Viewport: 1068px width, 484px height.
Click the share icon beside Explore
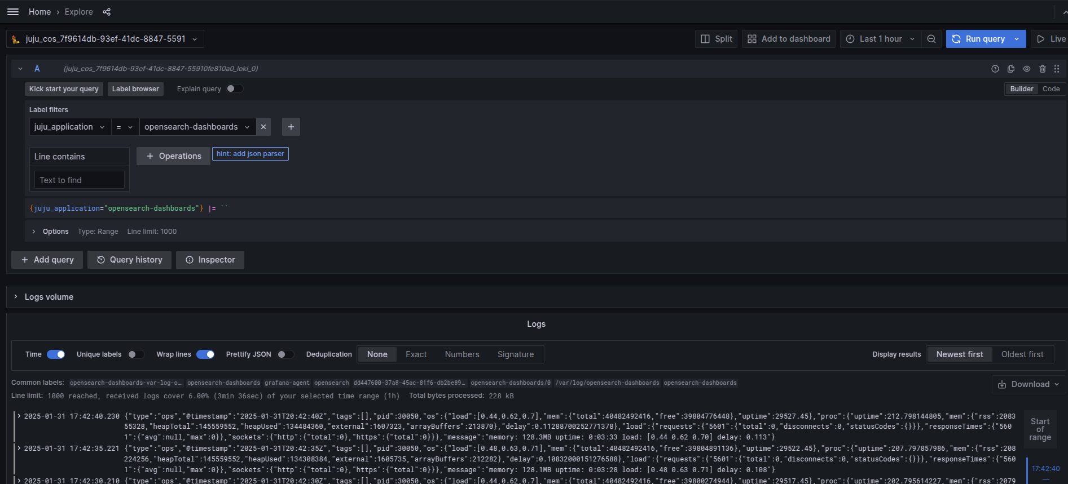pyautogui.click(x=107, y=12)
